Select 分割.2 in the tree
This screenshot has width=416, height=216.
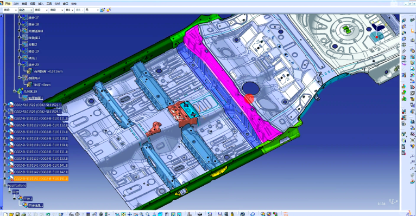33,44
